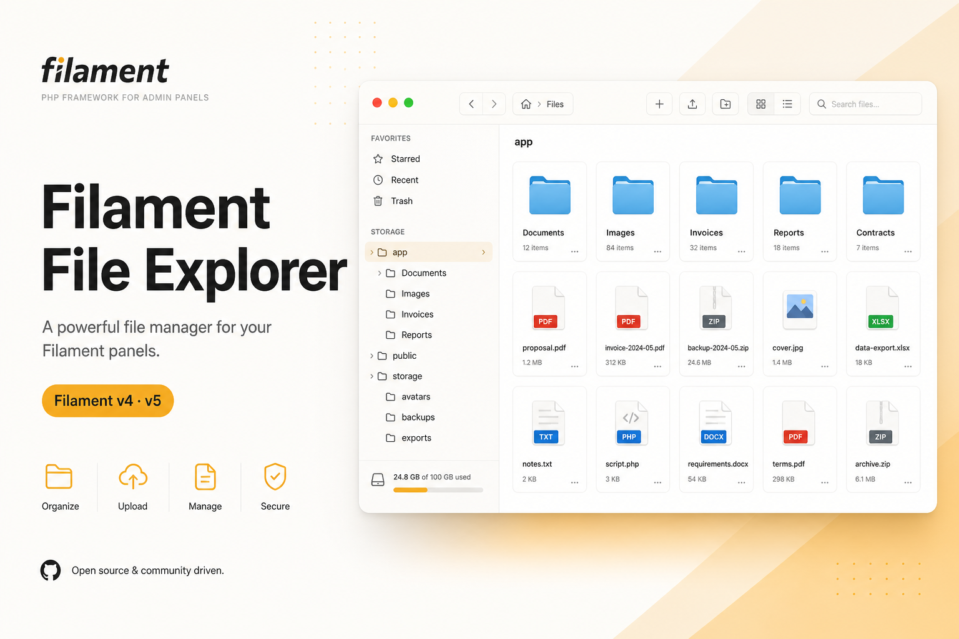The height and width of the screenshot is (639, 959).
Task: Click the disk drive icon in sidebar
Action: 378,480
